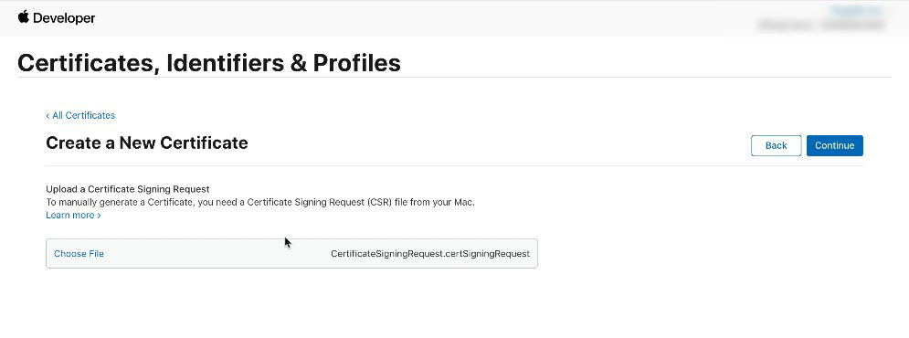The image size is (909, 338).
Task: Click the divider line below Create a New Certificate
Action: point(455,166)
